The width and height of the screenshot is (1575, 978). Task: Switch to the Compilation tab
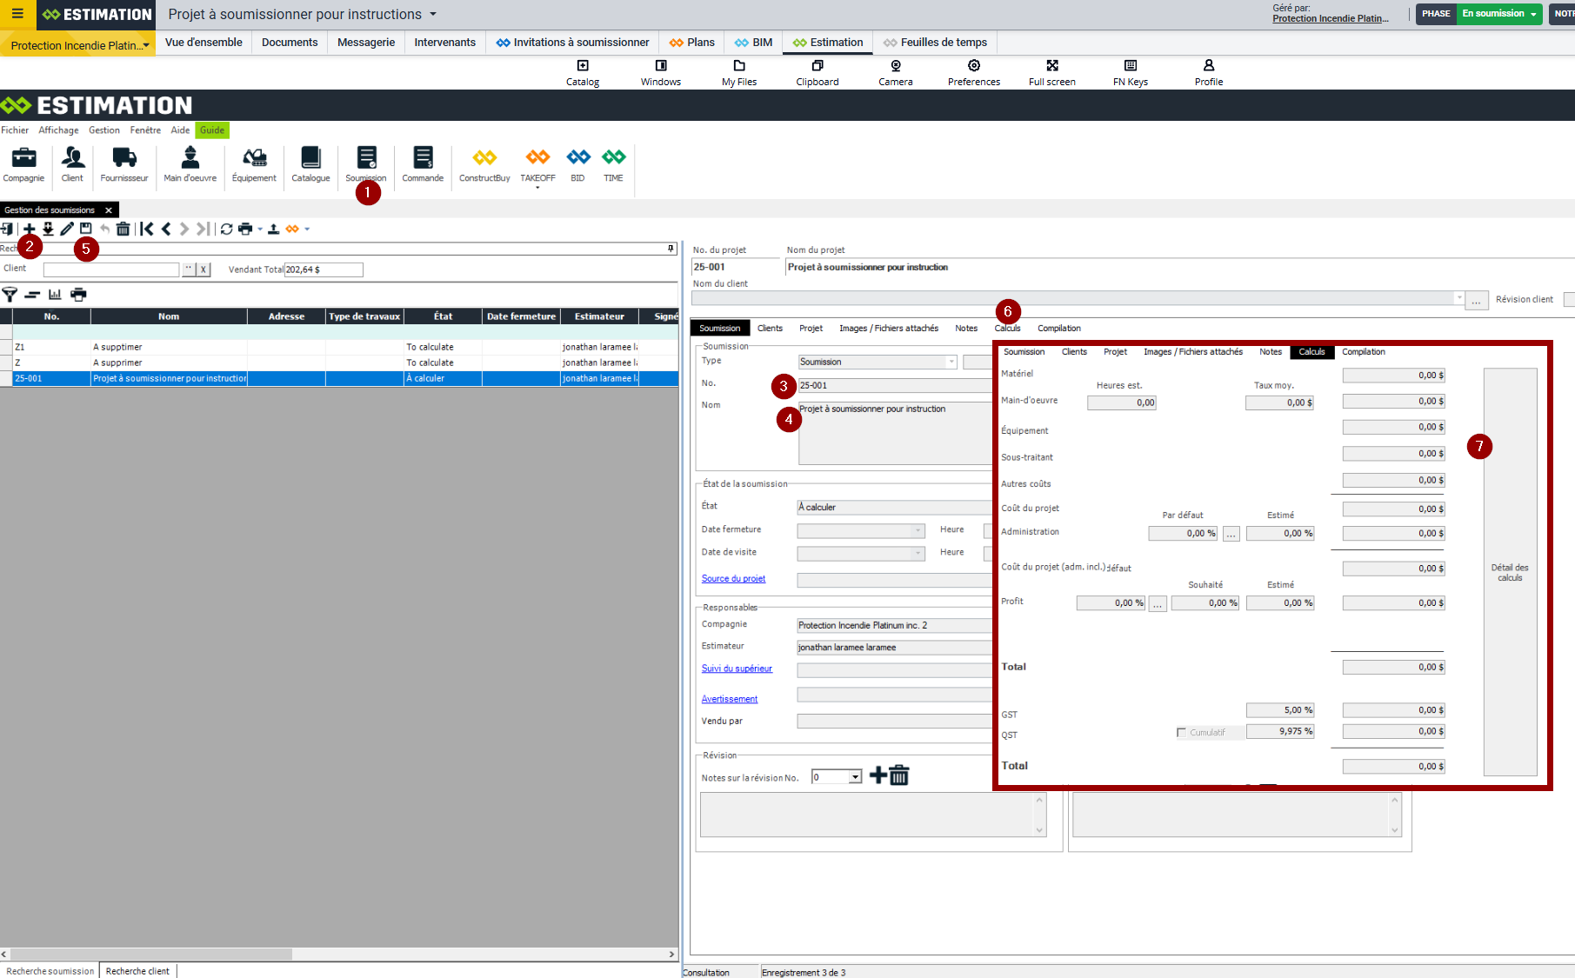1058,329
